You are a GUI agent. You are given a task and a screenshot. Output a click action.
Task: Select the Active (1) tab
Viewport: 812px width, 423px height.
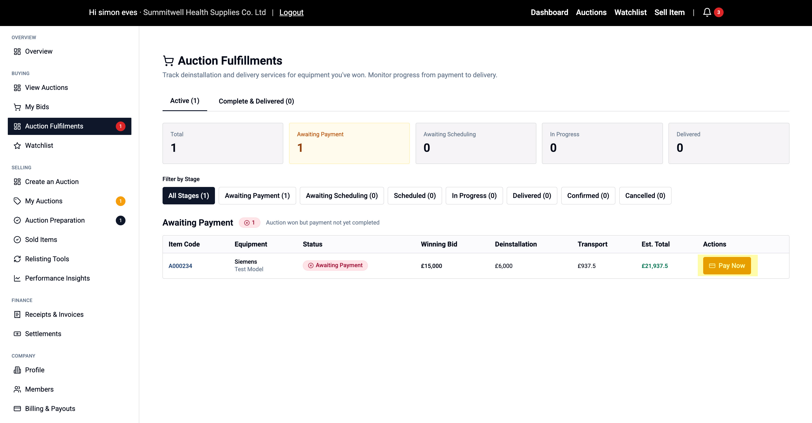[184, 101]
